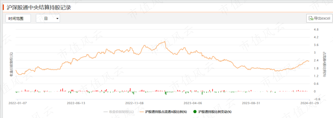Toggle 收盘价前复权(元) legend series
The width and height of the screenshot is (333, 118).
(x=118, y=112)
